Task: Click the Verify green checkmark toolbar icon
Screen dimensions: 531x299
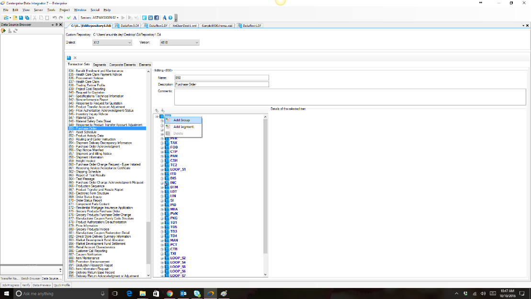Action: pyautogui.click(x=68, y=17)
